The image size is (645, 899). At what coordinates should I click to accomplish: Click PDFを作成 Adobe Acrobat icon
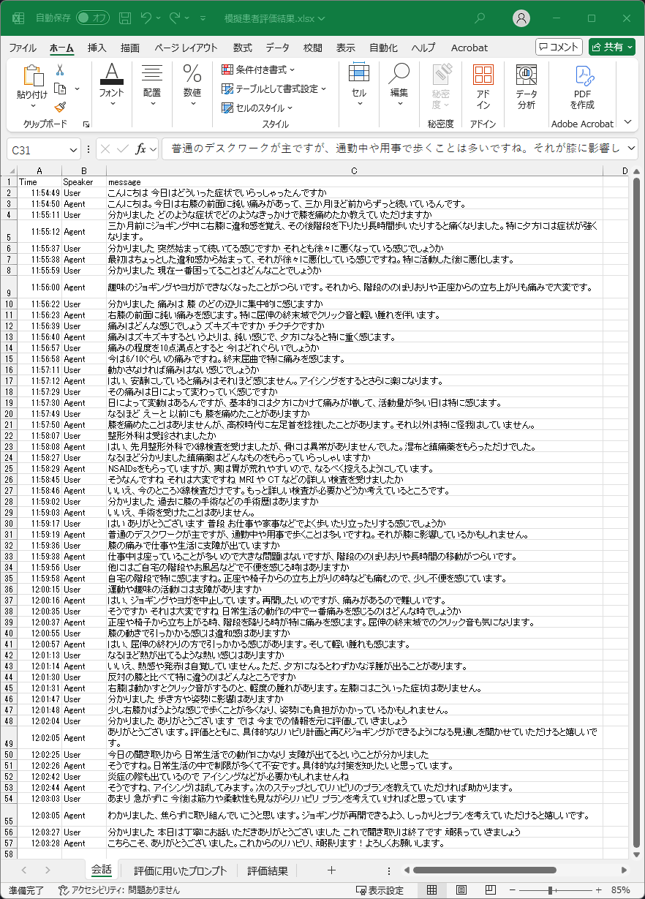(x=582, y=87)
